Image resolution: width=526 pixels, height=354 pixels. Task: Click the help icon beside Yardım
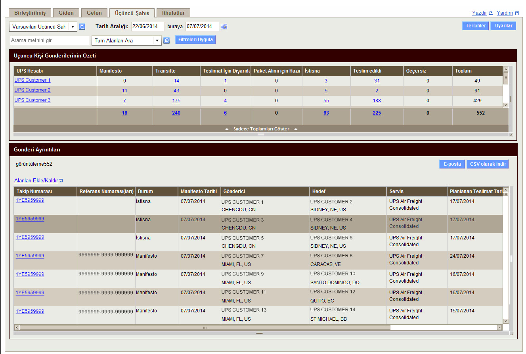517,13
